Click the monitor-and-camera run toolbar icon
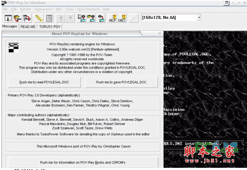 tap(81, 18)
